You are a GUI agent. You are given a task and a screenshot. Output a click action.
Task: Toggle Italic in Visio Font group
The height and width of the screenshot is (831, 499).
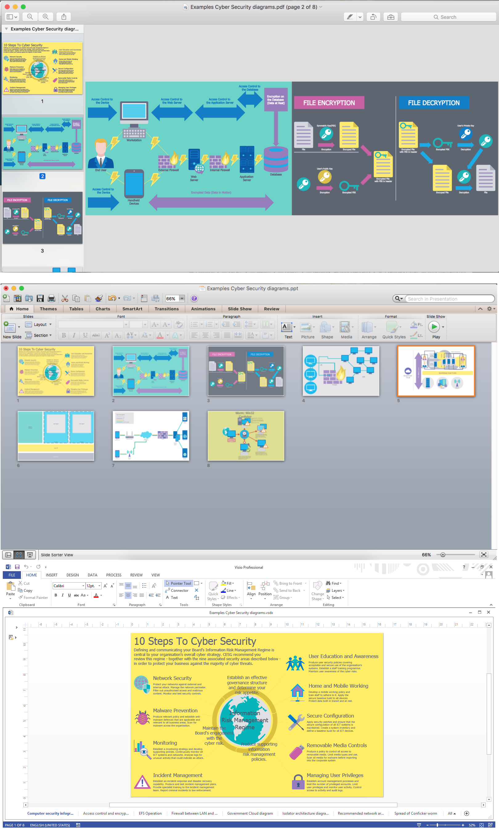coord(63,595)
